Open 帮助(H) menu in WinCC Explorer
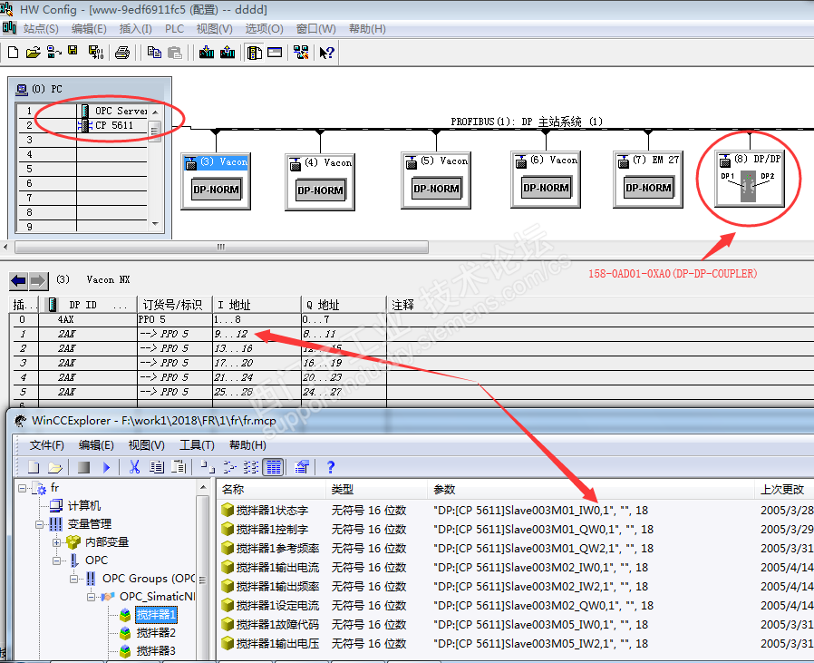The width and height of the screenshot is (814, 663). 247,445
